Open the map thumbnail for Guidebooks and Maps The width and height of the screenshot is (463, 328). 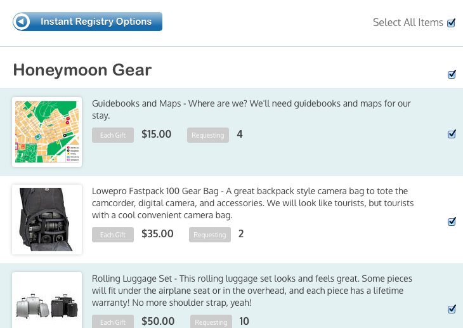click(47, 132)
